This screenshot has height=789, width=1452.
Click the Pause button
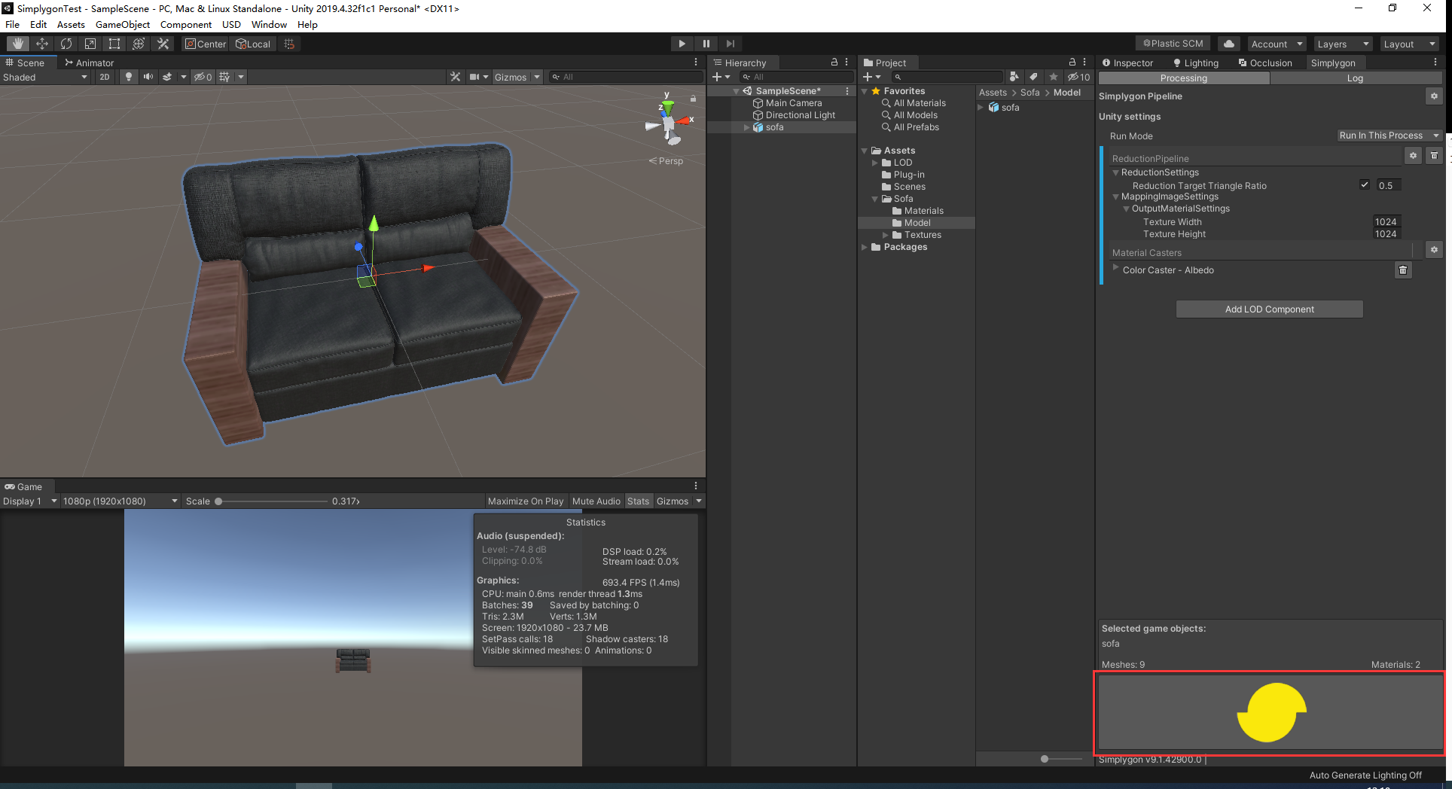706,44
